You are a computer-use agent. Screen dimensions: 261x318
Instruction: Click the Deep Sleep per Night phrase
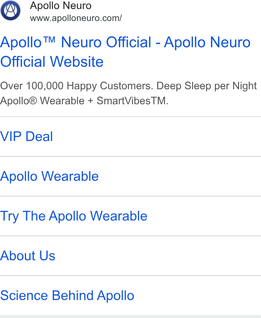coord(207,86)
